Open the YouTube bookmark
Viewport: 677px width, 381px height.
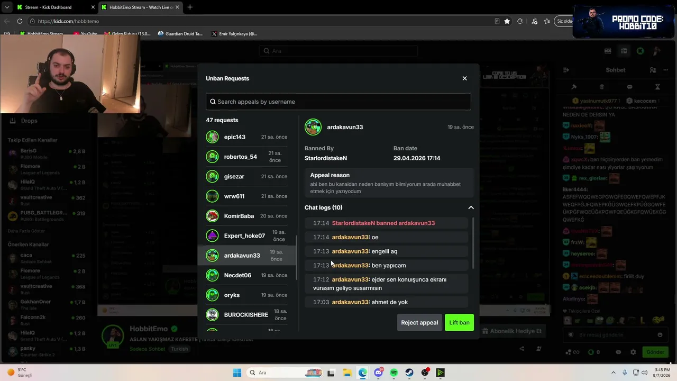[x=85, y=34]
